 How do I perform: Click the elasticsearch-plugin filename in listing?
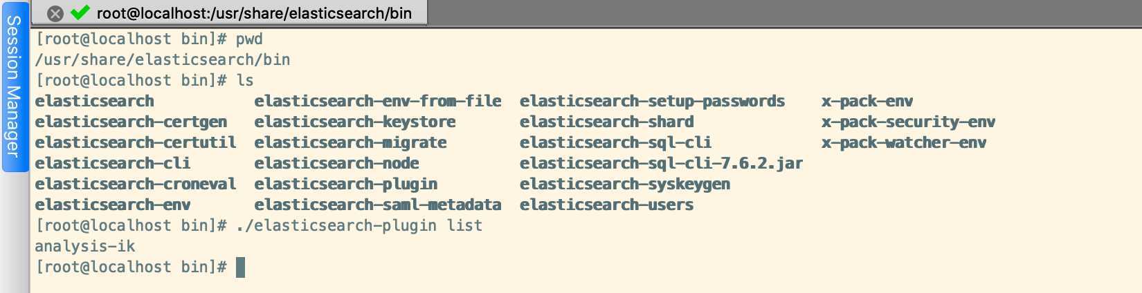tap(345, 185)
